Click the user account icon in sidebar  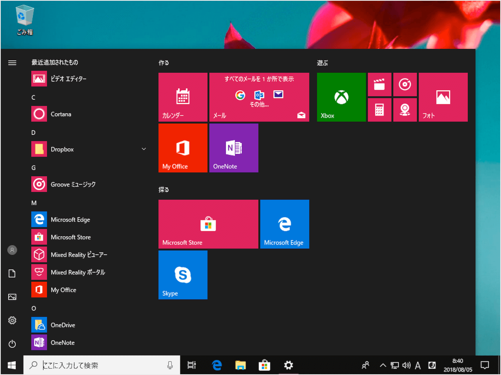12,250
